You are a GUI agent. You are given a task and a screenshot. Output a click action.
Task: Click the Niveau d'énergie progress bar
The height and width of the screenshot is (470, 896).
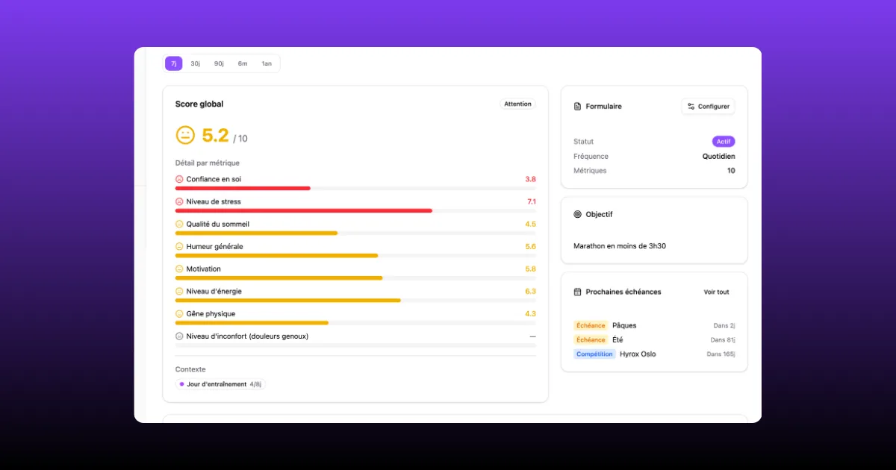click(x=355, y=301)
